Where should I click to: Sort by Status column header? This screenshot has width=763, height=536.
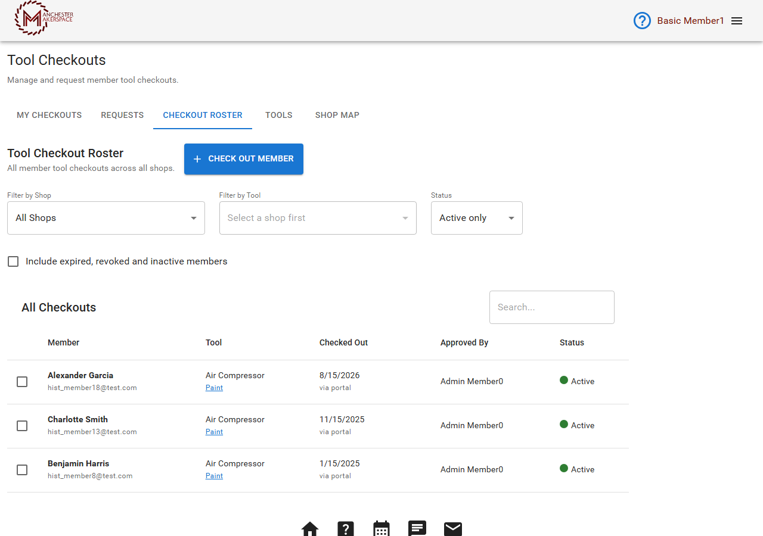[x=572, y=342]
